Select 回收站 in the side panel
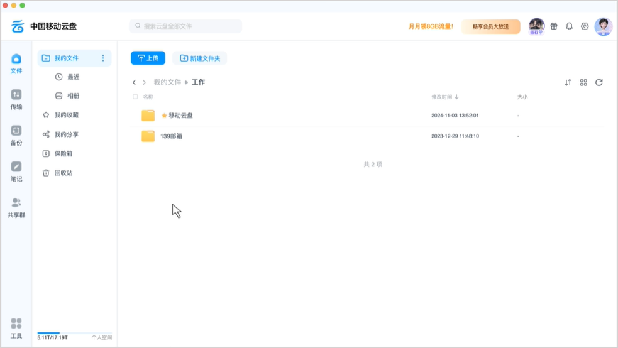 click(63, 173)
